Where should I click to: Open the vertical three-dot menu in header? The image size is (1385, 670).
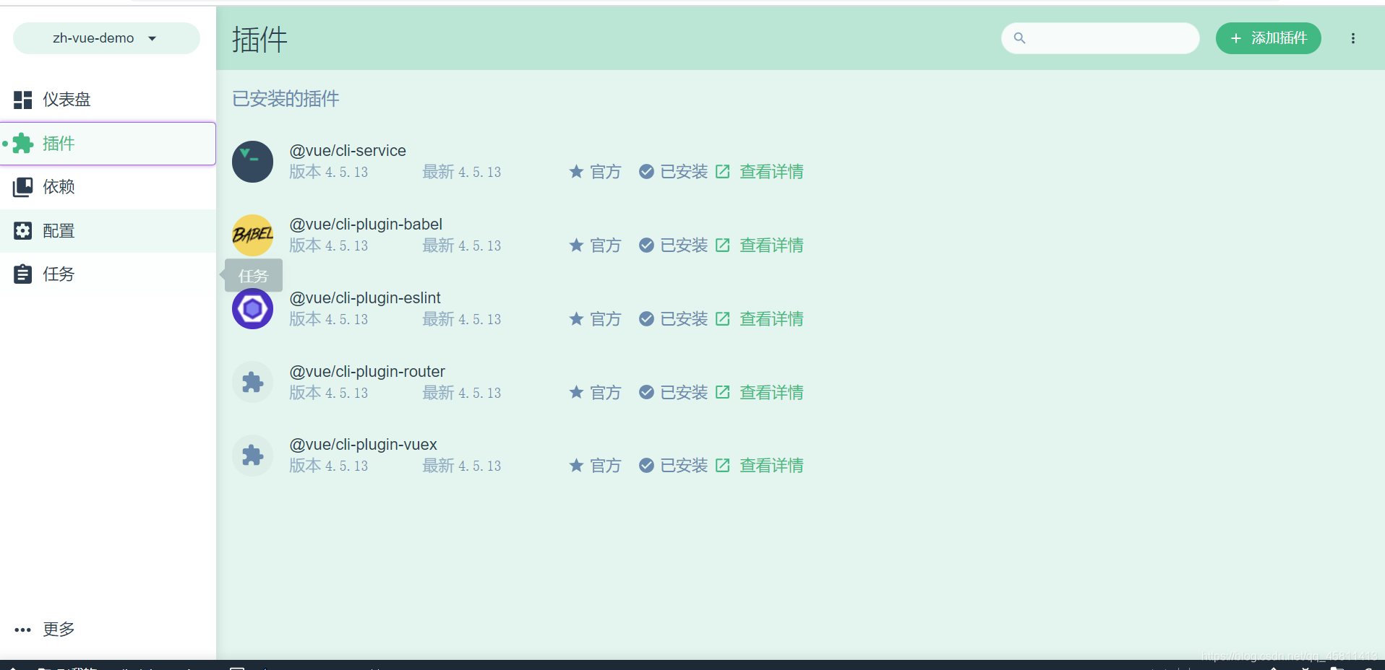[1353, 38]
